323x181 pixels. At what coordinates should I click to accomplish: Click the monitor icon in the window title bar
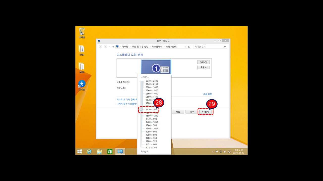(99, 41)
